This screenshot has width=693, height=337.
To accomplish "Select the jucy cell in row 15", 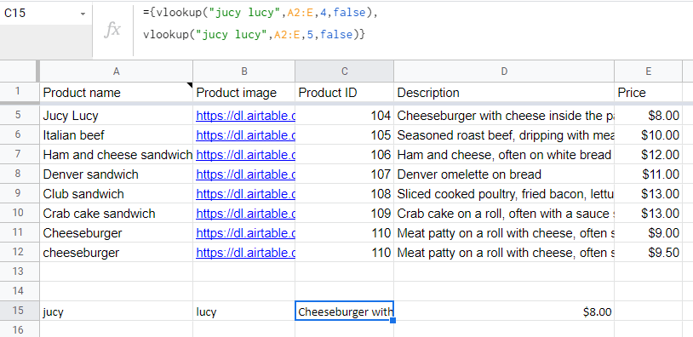I will (117, 311).
